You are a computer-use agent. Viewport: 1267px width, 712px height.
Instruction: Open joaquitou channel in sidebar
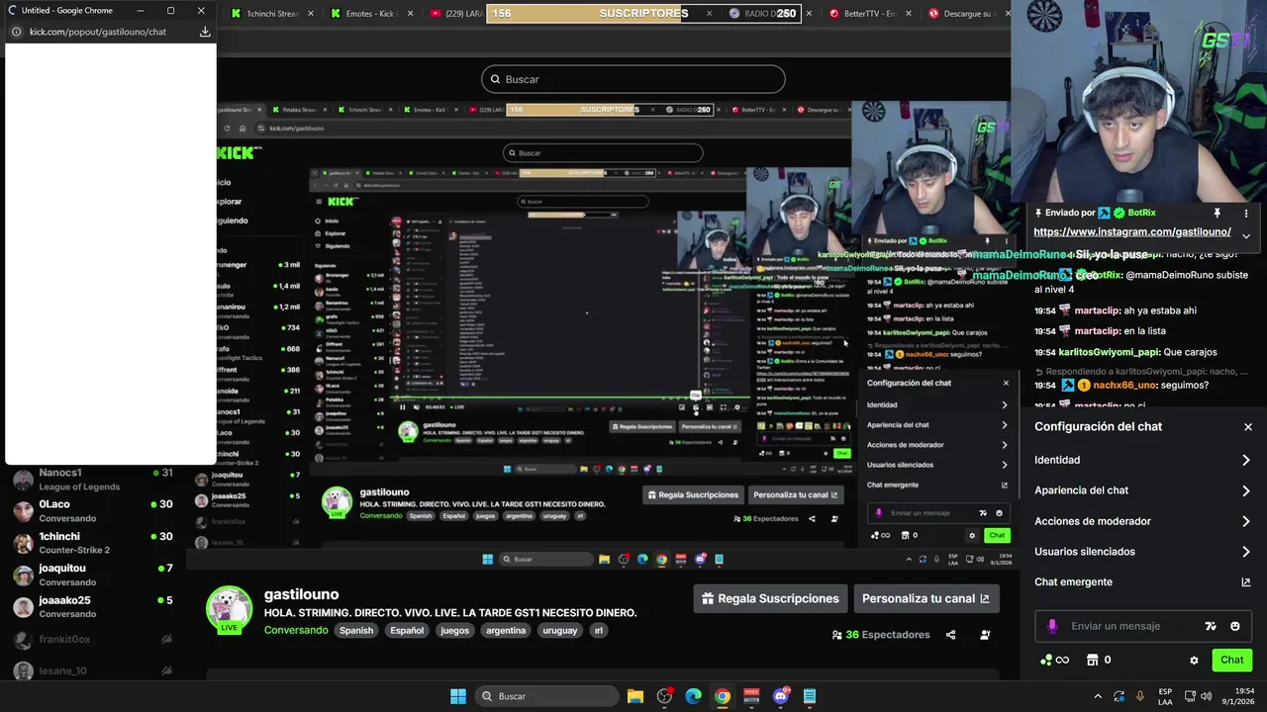[x=93, y=575]
